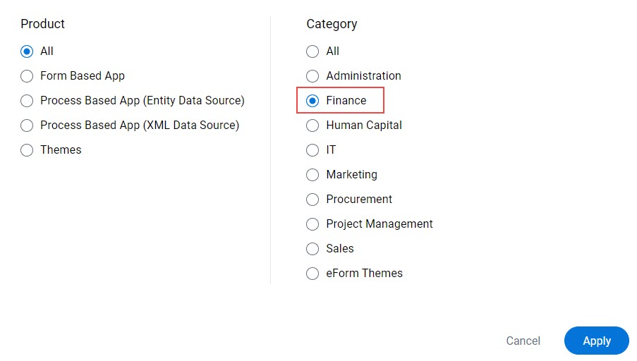Viewport: 637px width, 361px height.
Task: Select the IT category option
Action: (313, 150)
